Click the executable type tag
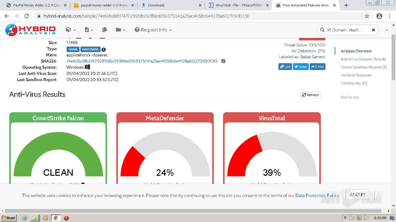The width and height of the screenshot is (396, 222). (90, 49)
